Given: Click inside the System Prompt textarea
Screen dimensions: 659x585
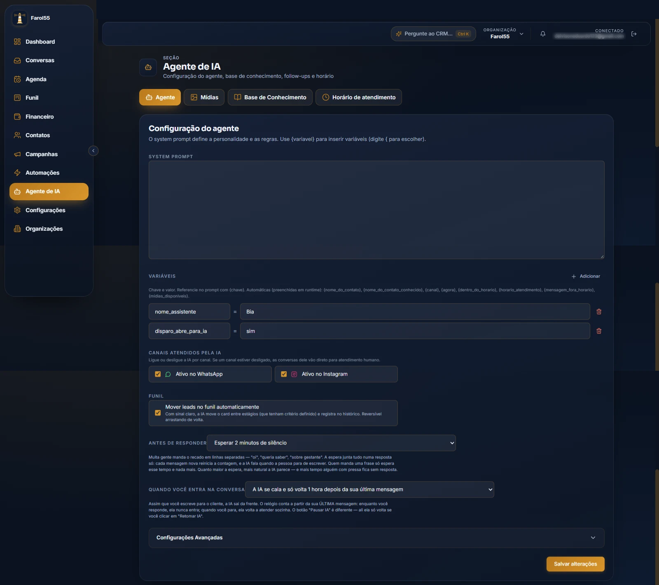Looking at the screenshot, I should click(376, 210).
